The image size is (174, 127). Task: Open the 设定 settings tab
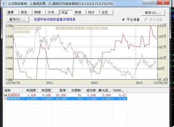click(x=106, y=12)
